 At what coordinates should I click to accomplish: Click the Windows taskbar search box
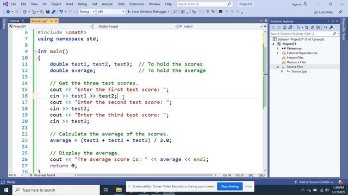click(56, 190)
